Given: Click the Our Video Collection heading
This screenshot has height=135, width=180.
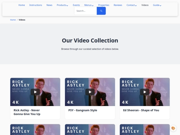Looking at the screenshot, I should point(90,41).
